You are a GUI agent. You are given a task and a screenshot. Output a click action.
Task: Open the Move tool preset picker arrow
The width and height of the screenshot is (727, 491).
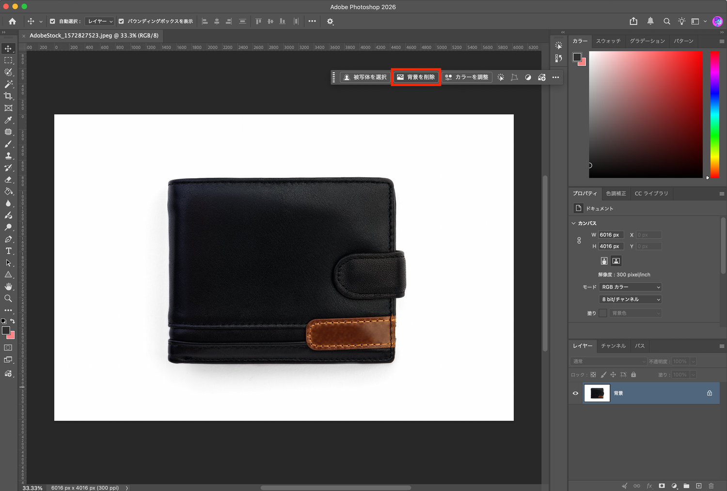41,21
